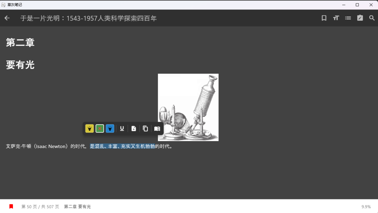Viewport: 378px width, 213px height.
Task: Open search with the magnifier icon
Action: coord(372,18)
